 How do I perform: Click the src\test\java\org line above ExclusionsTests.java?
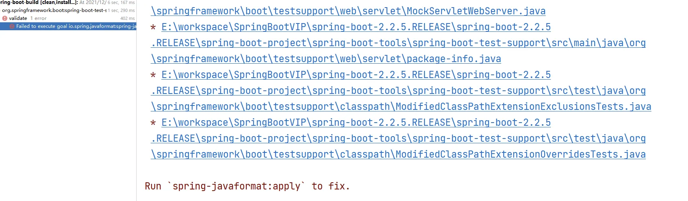(398, 91)
